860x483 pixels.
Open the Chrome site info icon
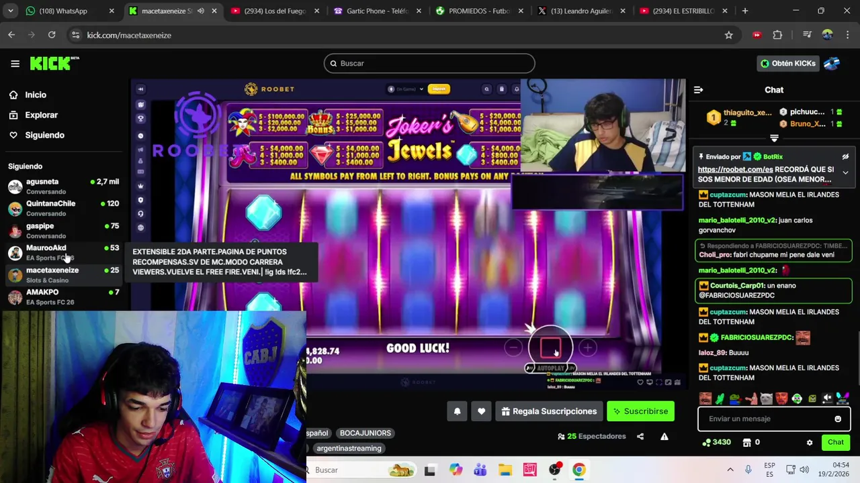pos(75,35)
